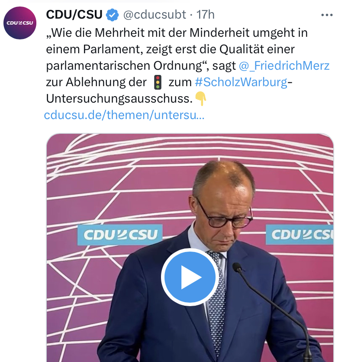
Task: Click the phrase "zur Ablehnung der"
Action: coord(96,82)
